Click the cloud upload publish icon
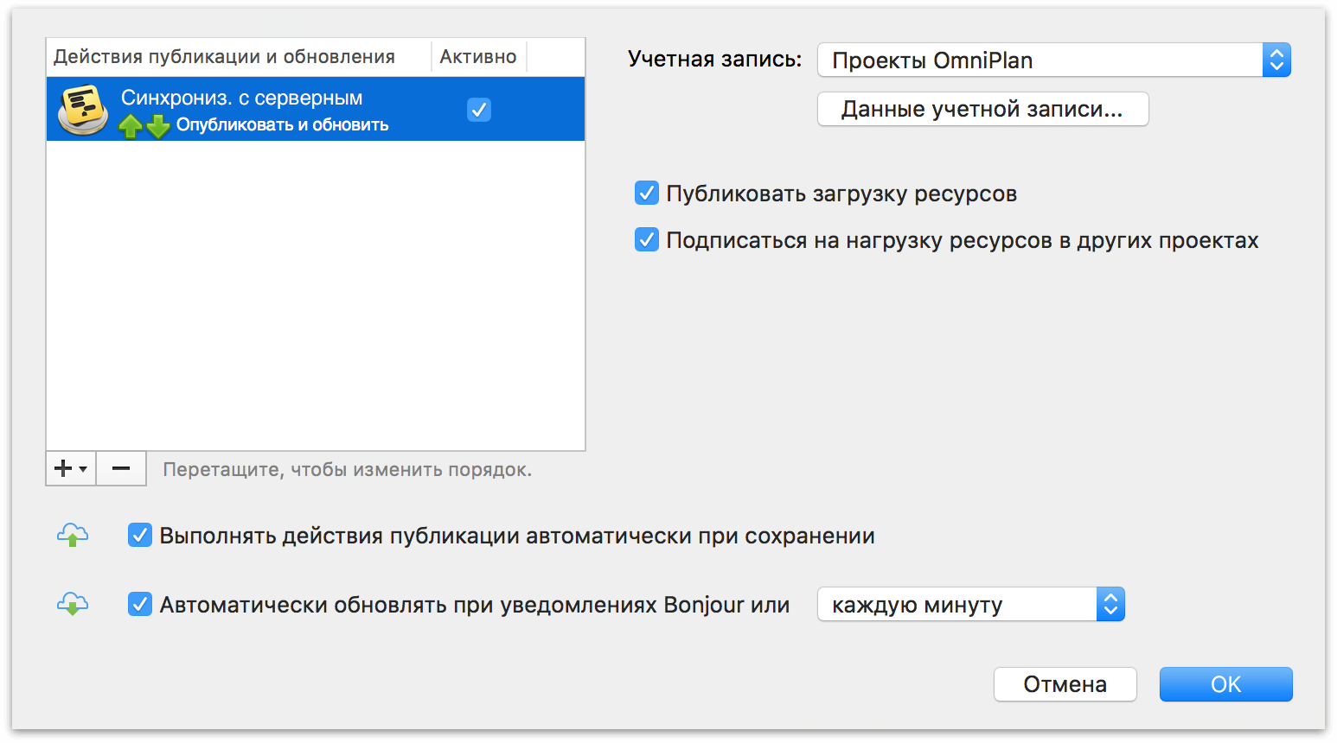 point(73,536)
